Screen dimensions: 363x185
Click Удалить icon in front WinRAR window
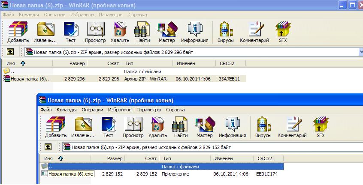tap(157, 127)
